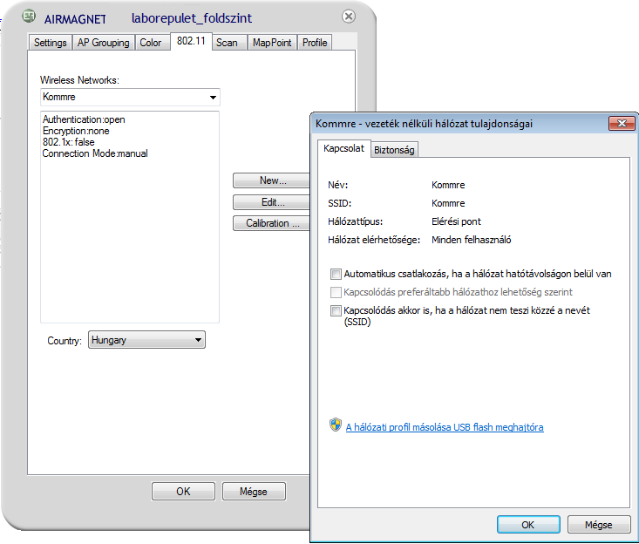Open the USB flash profile copy link
The width and height of the screenshot is (639, 544).
pos(445,427)
